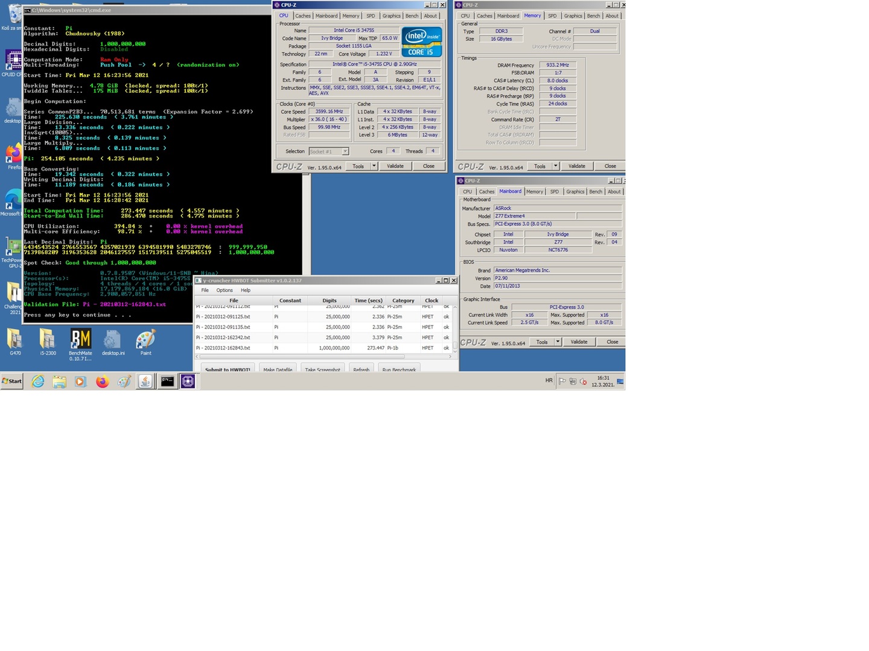The width and height of the screenshot is (869, 651).
Task: Select the Firefox desktop shortcut icon
Action: tap(13, 157)
